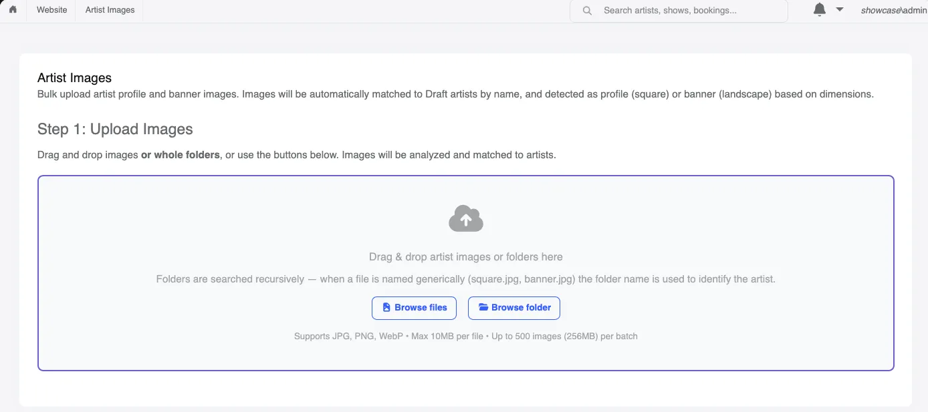The image size is (928, 412).
Task: Click the 'or whole folders' bold text
Action: [x=181, y=155]
